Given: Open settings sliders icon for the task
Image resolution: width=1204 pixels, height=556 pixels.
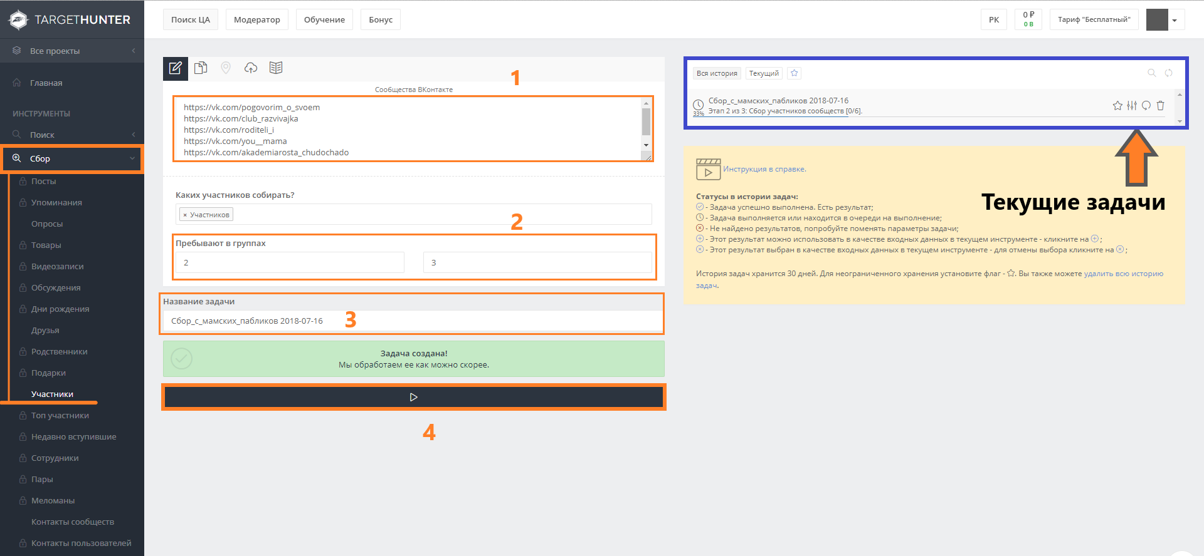Looking at the screenshot, I should tap(1132, 106).
